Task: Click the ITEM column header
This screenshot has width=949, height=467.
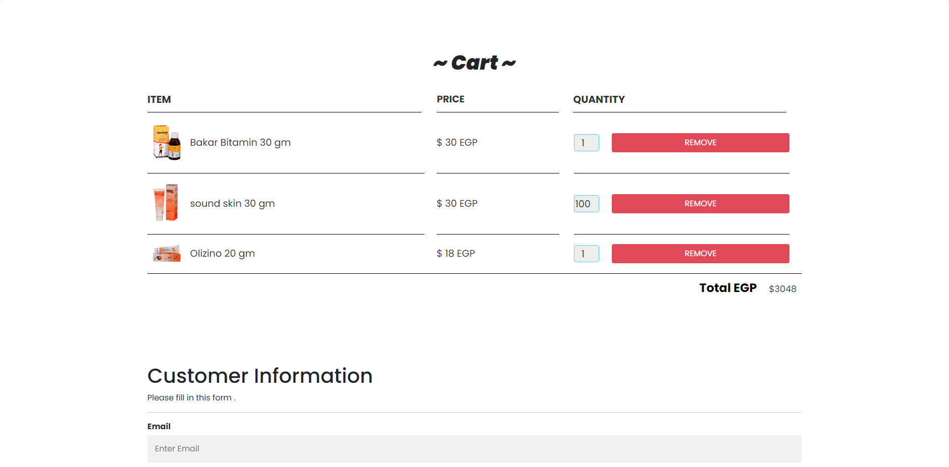Action: click(x=159, y=100)
